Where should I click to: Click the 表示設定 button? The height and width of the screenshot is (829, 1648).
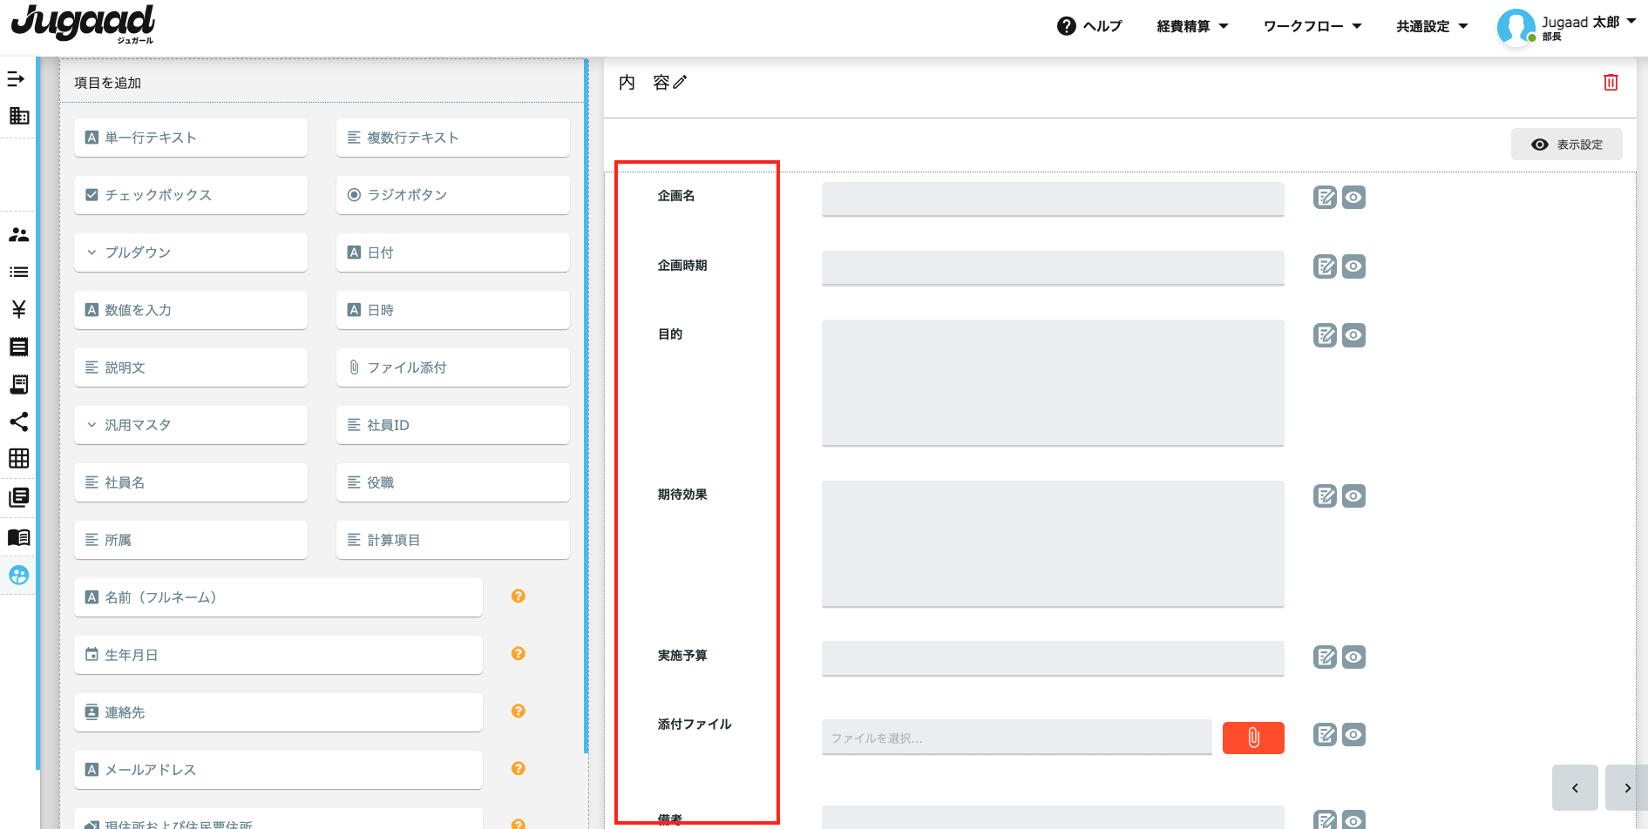[x=1566, y=145]
